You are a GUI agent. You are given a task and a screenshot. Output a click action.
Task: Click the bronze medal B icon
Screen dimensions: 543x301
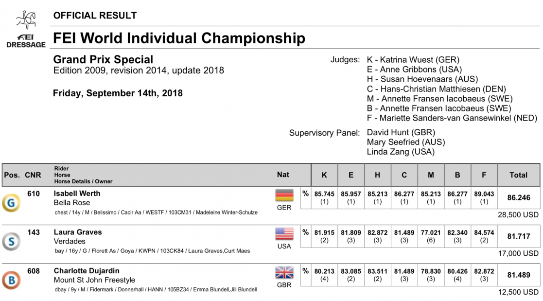[x=11, y=281]
